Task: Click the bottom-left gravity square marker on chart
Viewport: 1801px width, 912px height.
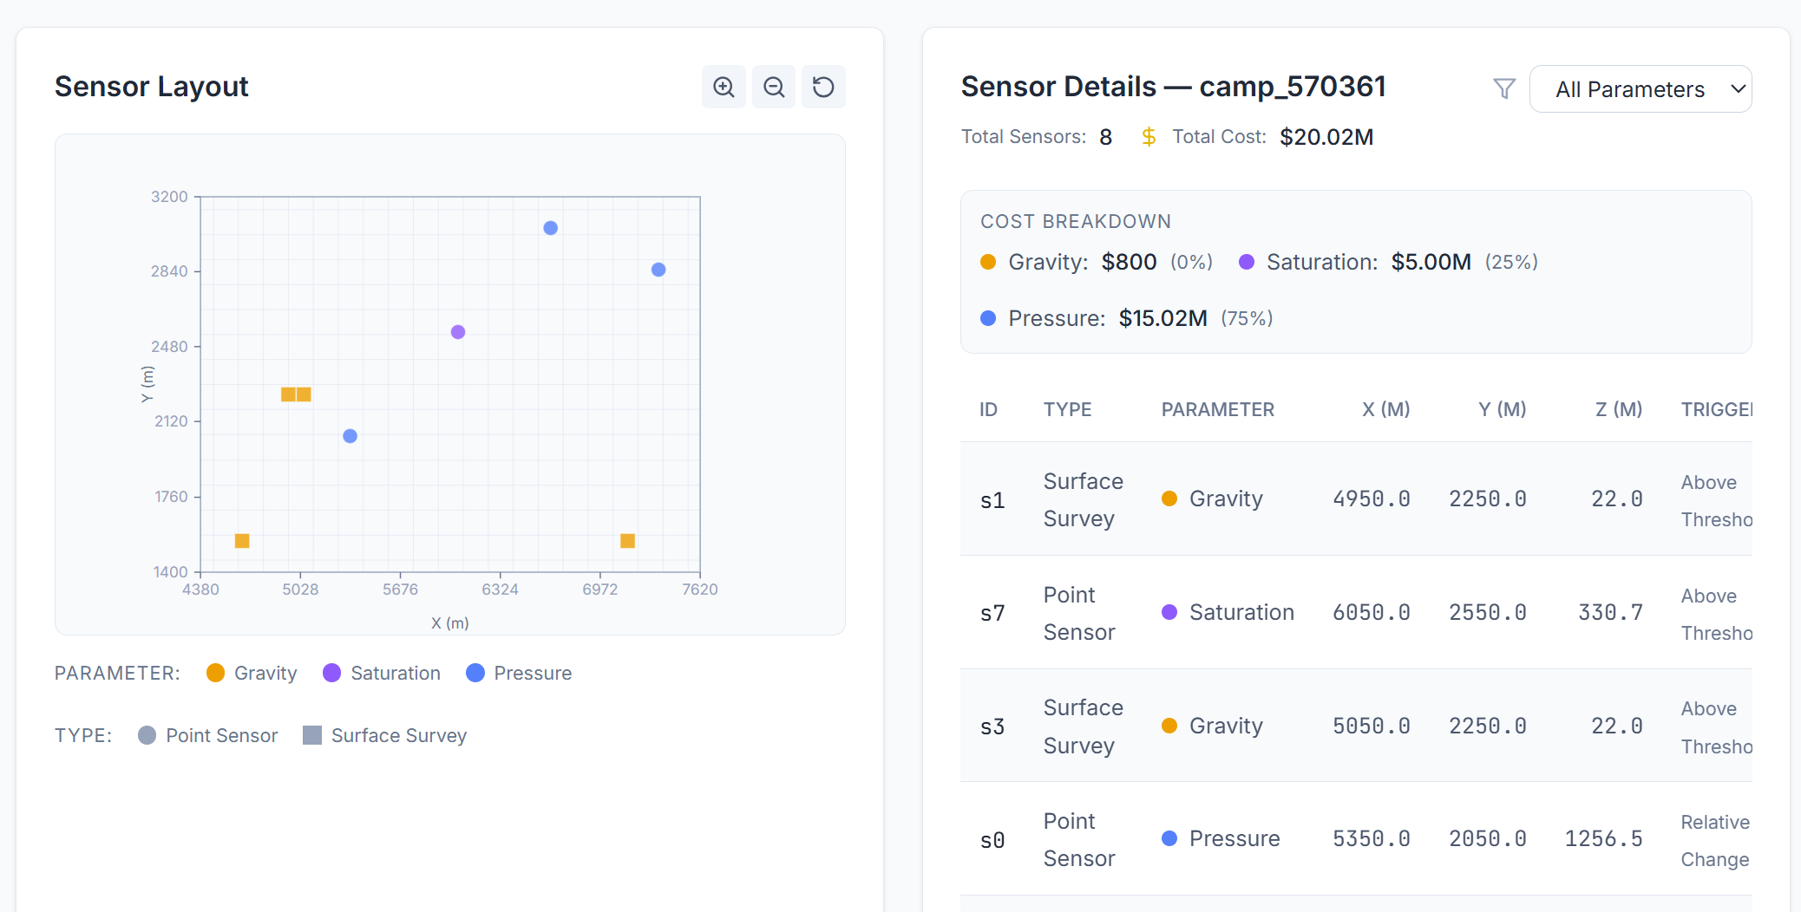Action: tap(242, 541)
